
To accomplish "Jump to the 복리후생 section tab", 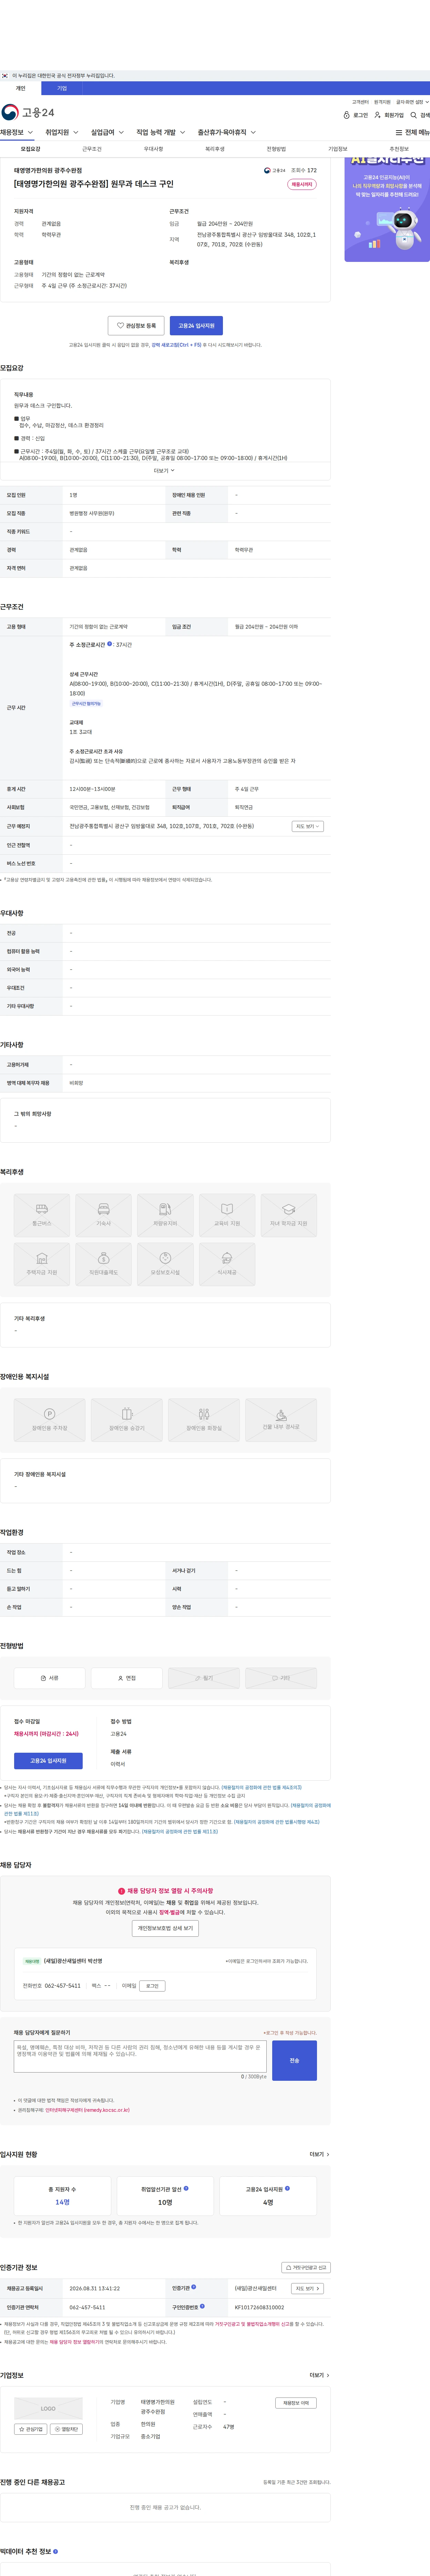I will point(215,149).
